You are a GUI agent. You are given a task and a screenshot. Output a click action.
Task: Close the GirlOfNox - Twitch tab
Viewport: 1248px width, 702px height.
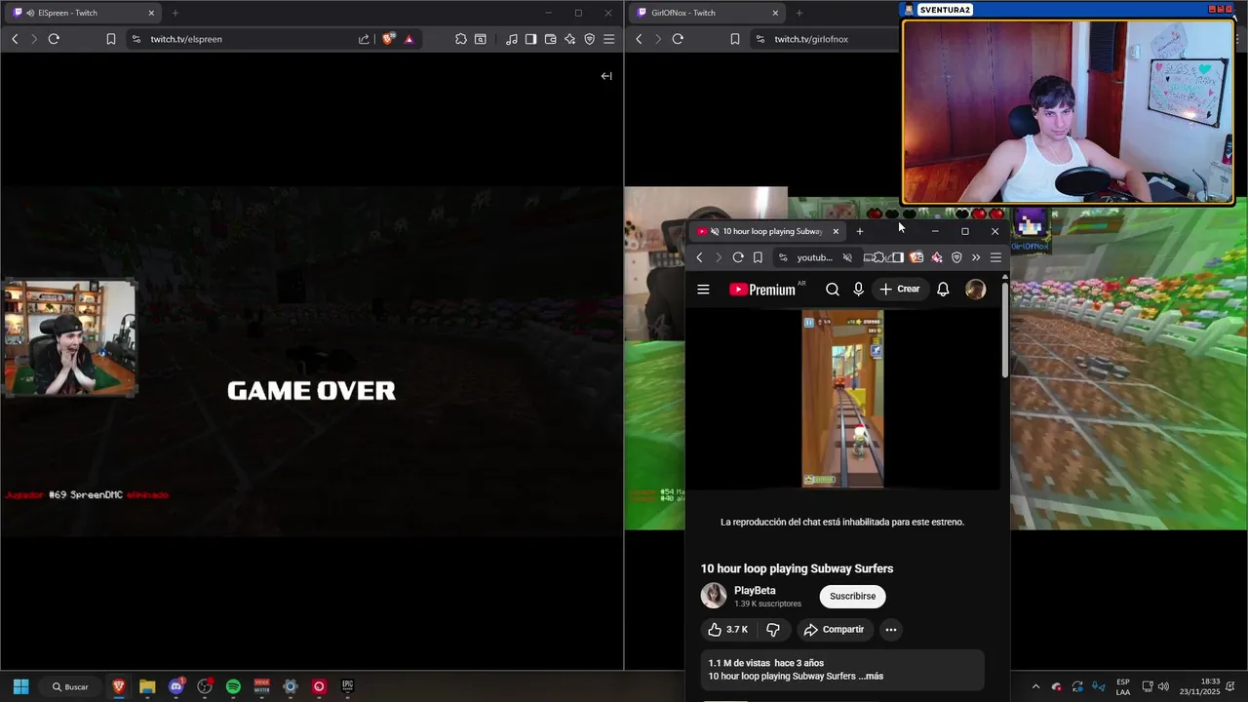click(x=775, y=13)
